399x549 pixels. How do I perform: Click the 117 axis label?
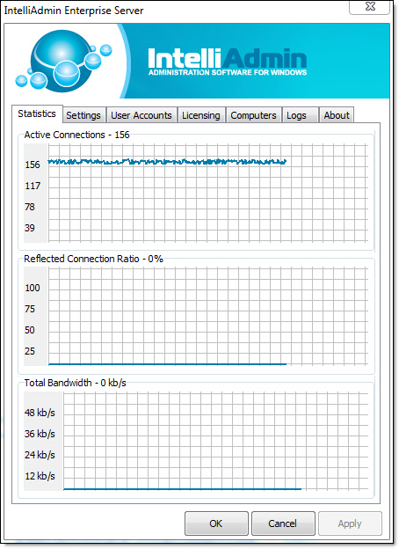point(33,186)
